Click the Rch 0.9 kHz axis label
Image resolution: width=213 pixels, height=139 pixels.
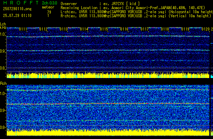[x=2, y=110]
